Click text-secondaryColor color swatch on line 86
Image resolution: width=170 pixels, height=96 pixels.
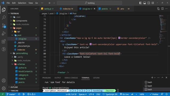tap(91, 44)
